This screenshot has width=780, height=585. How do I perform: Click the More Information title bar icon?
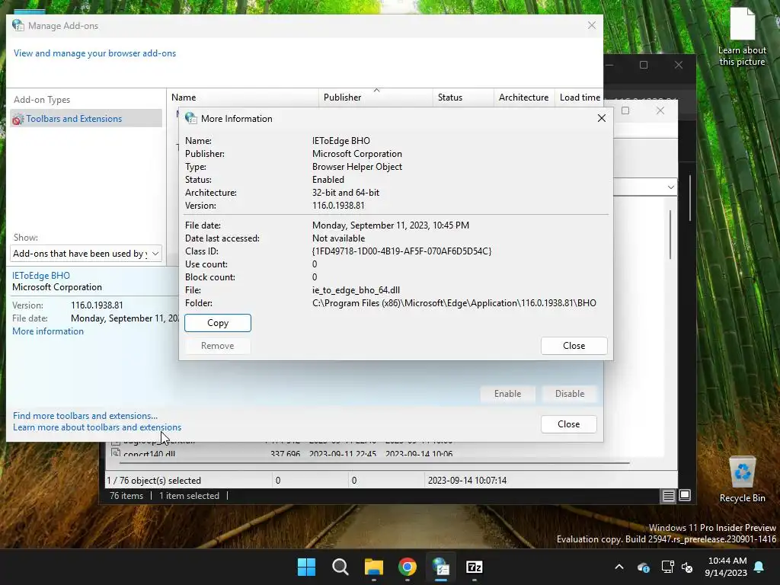pyautogui.click(x=191, y=118)
